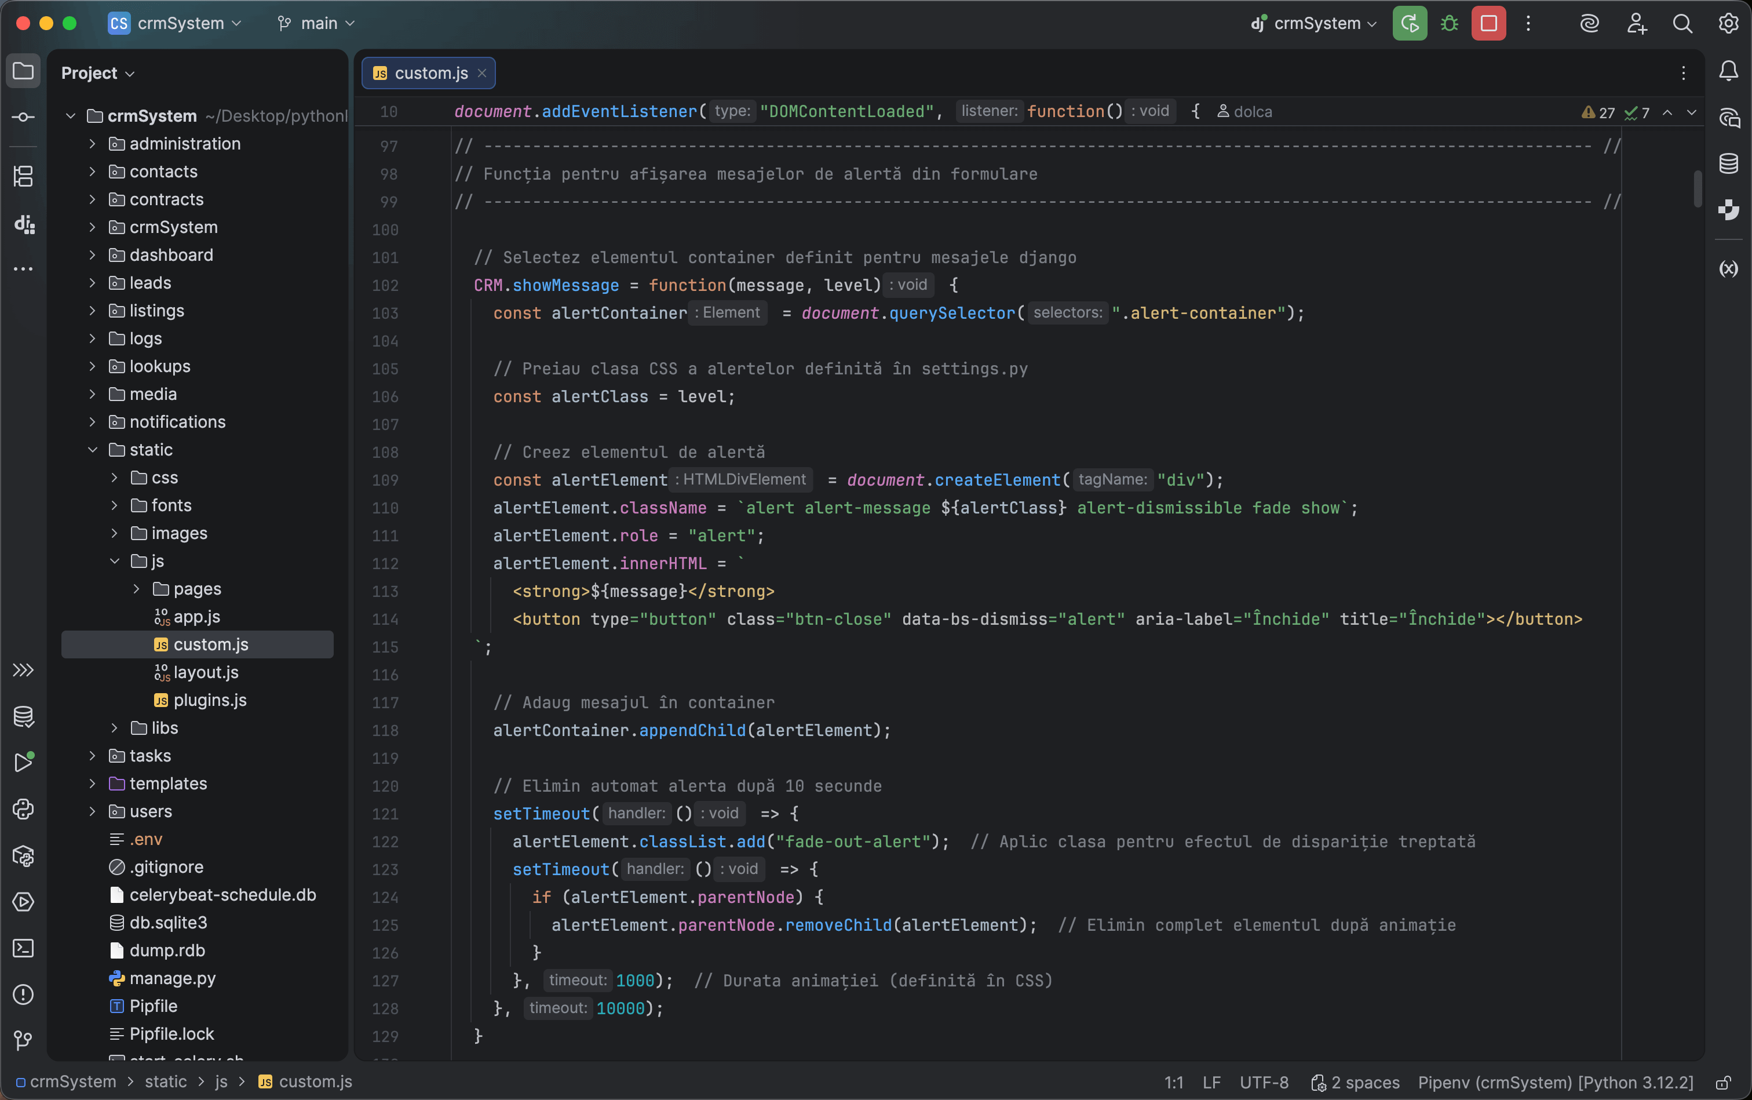Select the custom.js editor tab

tap(428, 73)
